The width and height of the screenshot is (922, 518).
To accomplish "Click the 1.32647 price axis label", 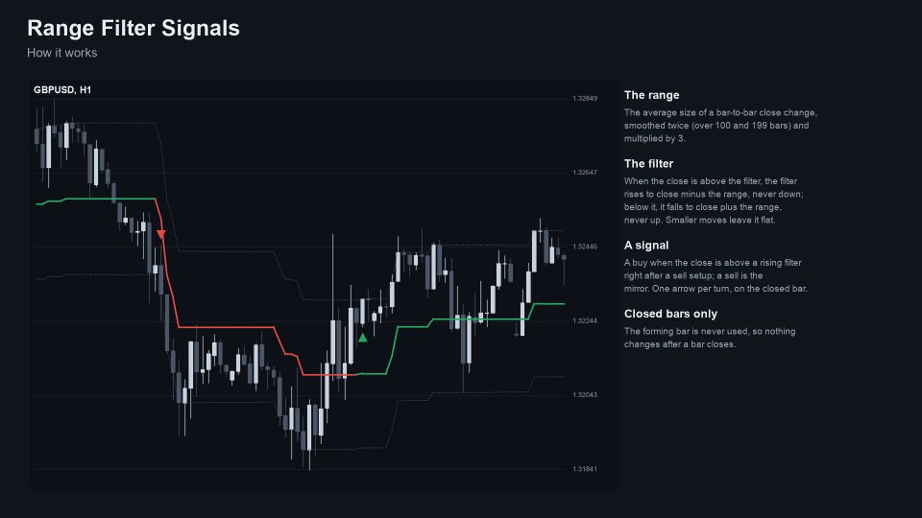I will pyautogui.click(x=585, y=173).
